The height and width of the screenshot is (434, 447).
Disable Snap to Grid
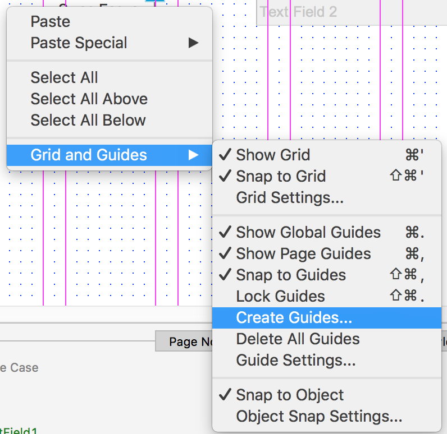click(x=281, y=177)
